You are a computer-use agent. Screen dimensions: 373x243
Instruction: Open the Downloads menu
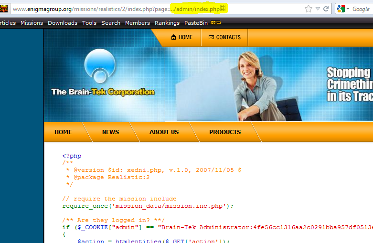(x=63, y=23)
